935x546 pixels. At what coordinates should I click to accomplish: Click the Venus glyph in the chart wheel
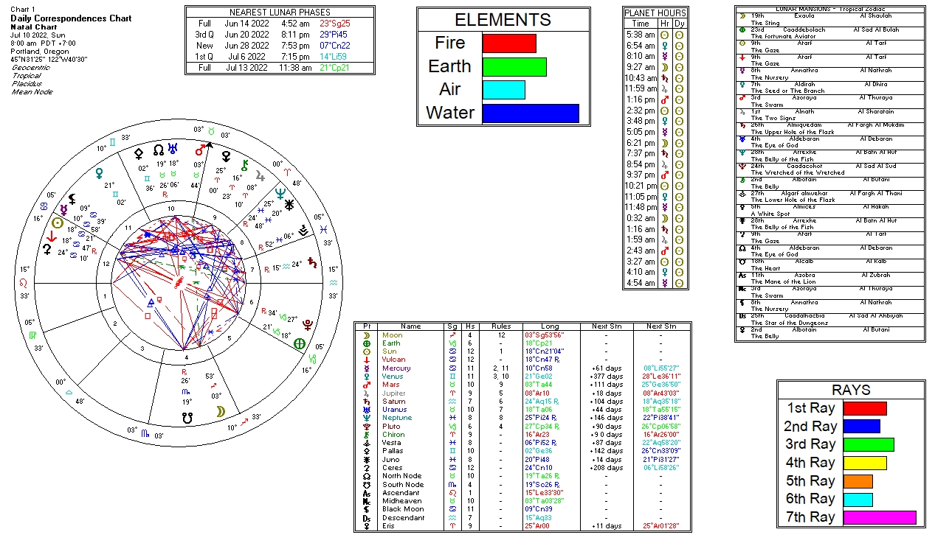(x=99, y=173)
